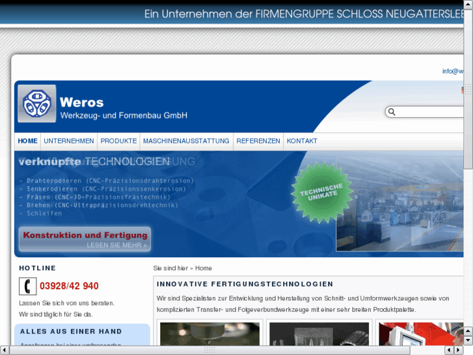The image size is (473, 355).
Task: Click the Schleifen list line in banner
Action: point(41,213)
